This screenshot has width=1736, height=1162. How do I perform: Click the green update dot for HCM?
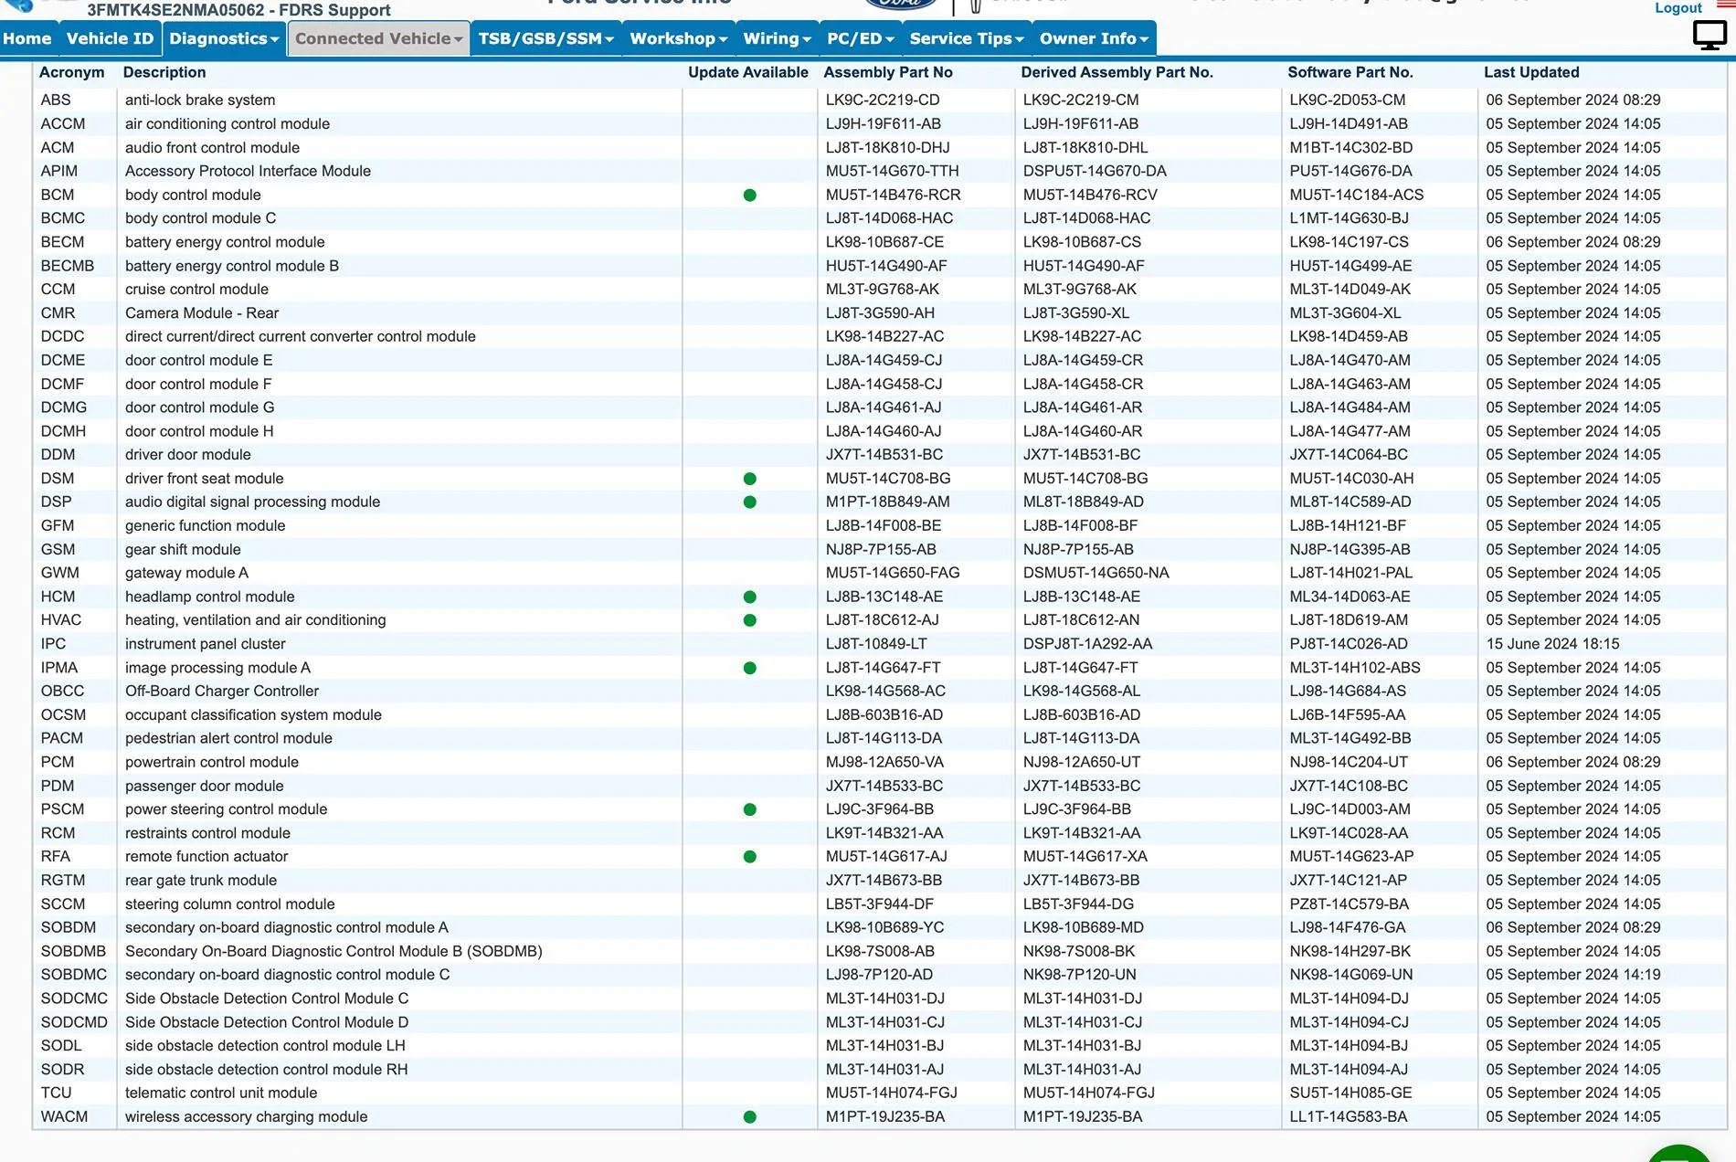(x=750, y=597)
